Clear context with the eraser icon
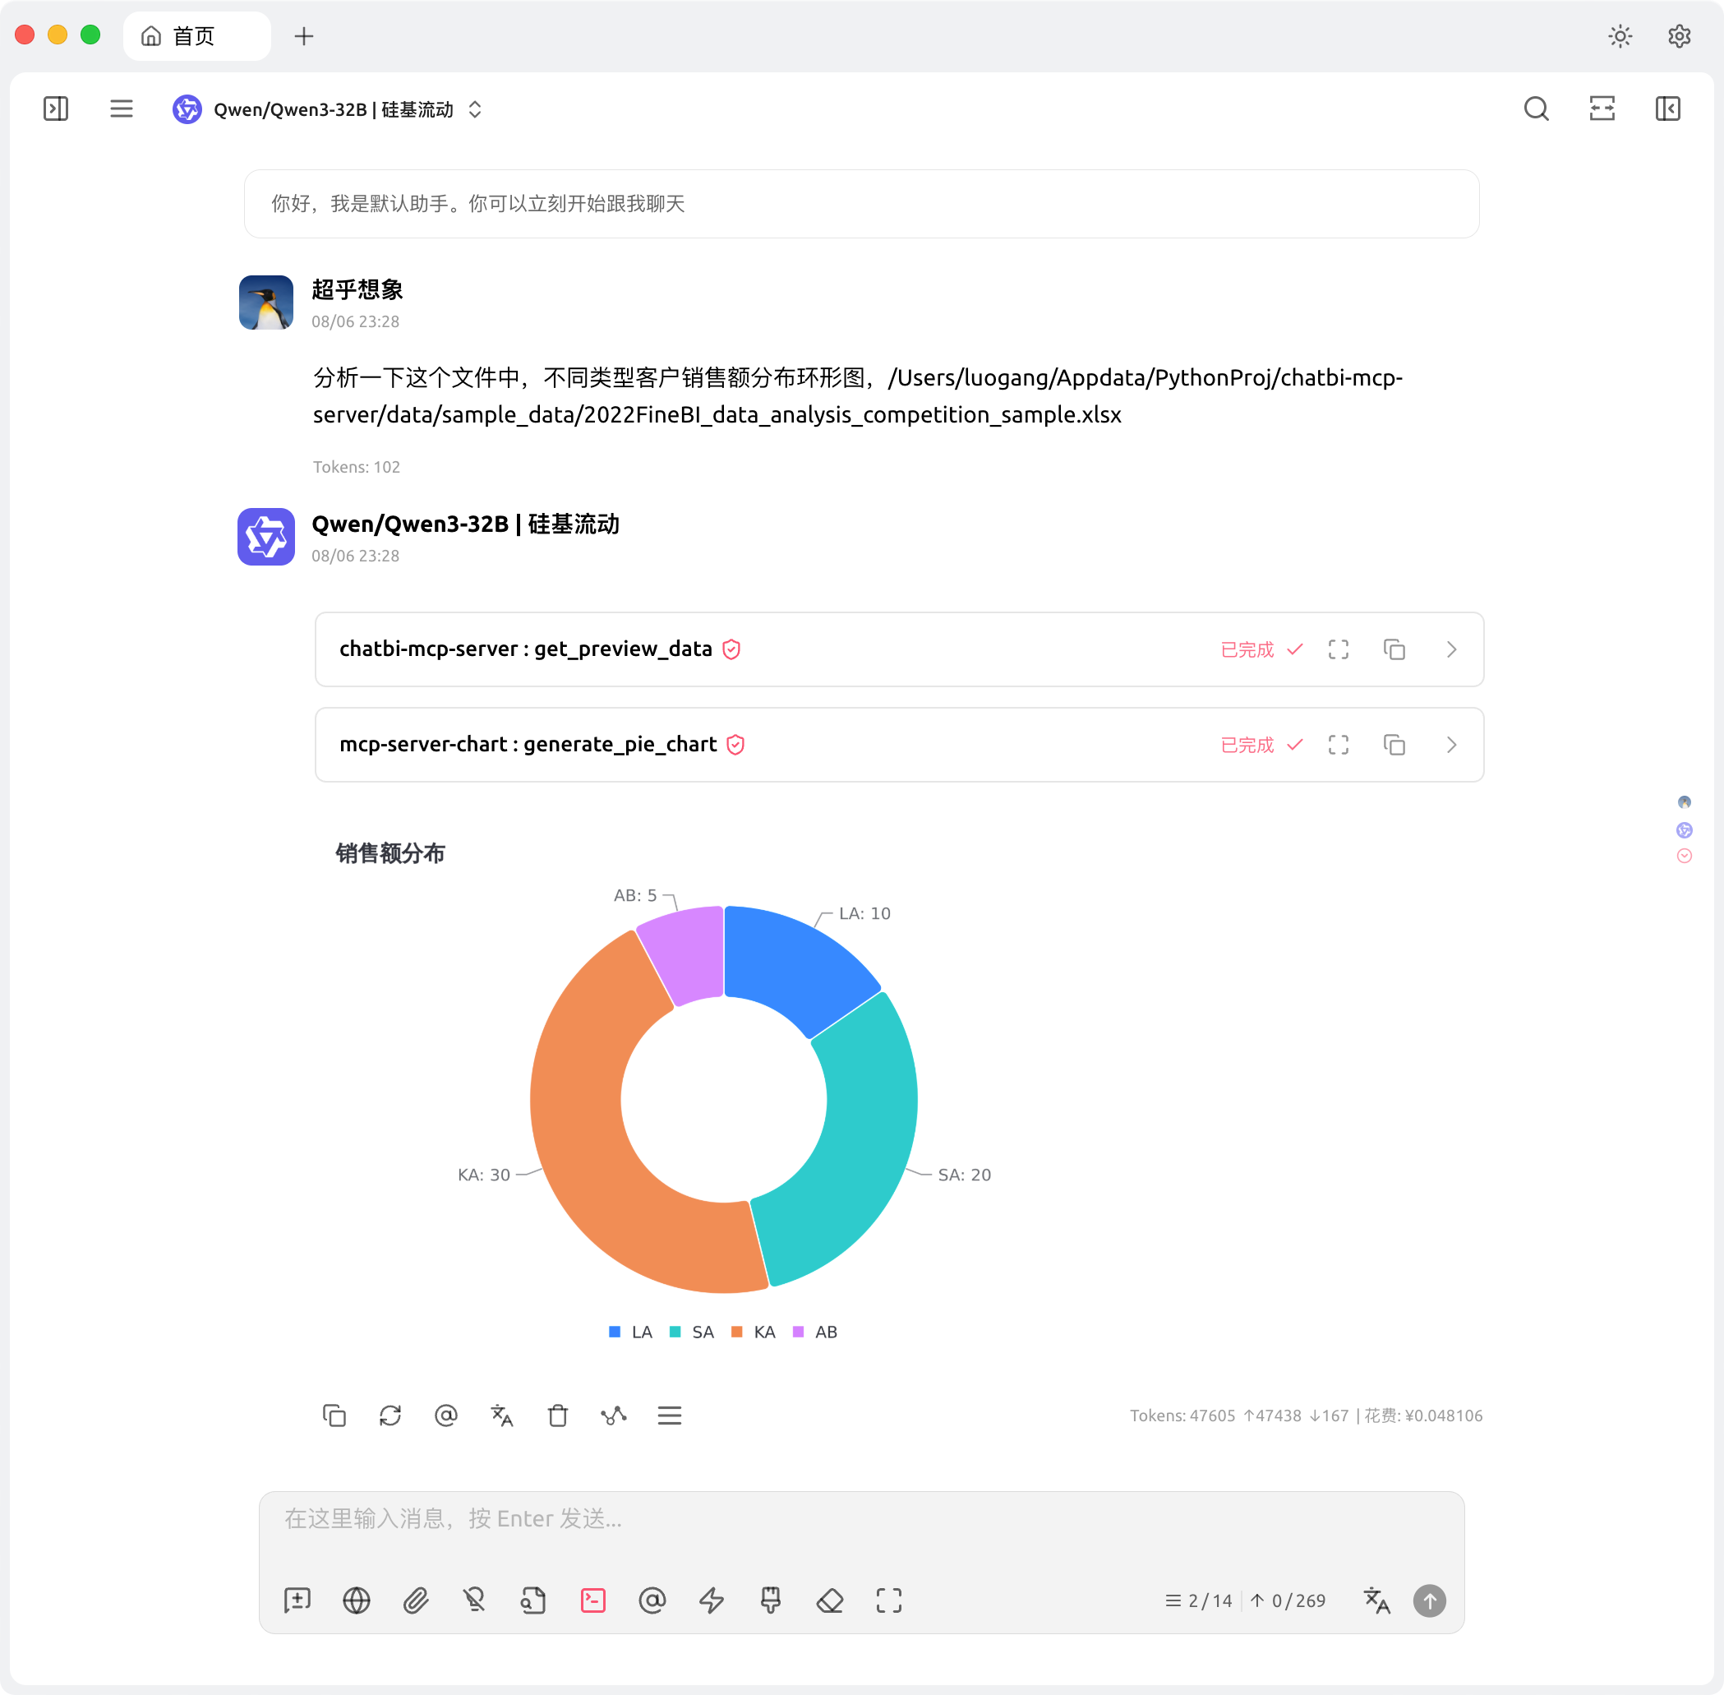Screen dimensions: 1724x1695 (x=829, y=1600)
